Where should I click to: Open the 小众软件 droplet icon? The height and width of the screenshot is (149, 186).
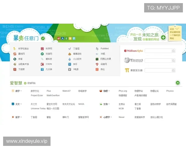pyautogui.click(x=70, y=59)
